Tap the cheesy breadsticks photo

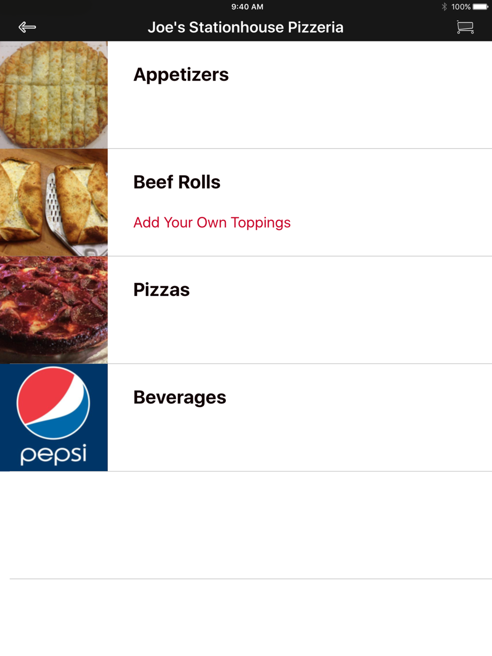point(54,95)
